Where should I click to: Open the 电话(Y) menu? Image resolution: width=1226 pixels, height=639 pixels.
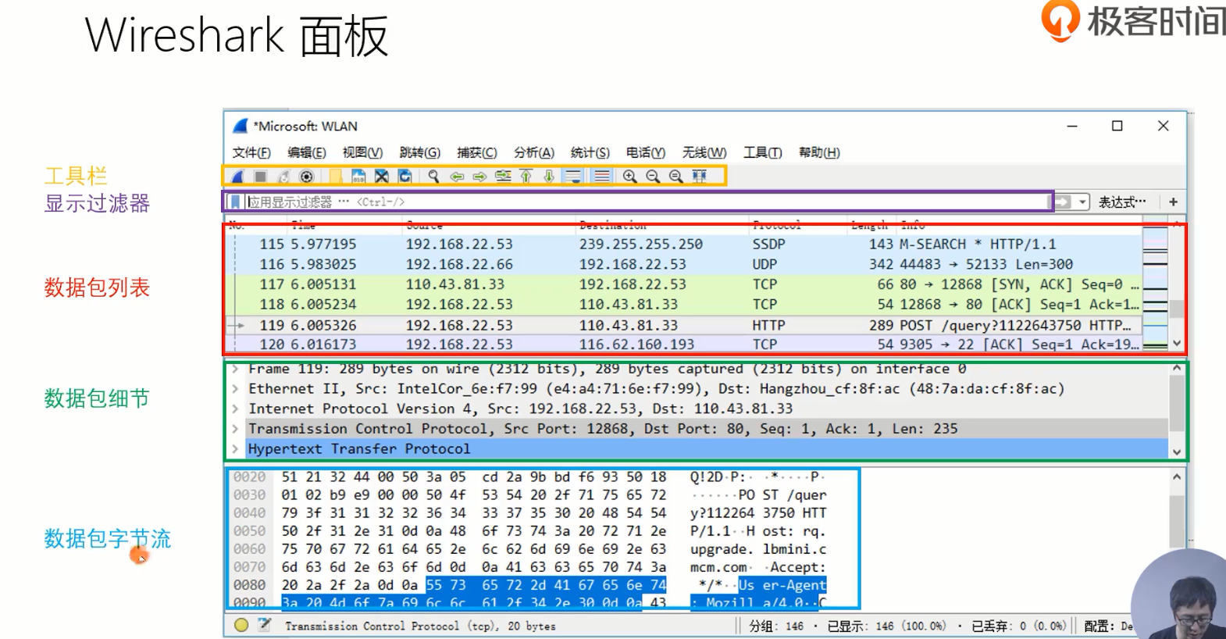(646, 152)
